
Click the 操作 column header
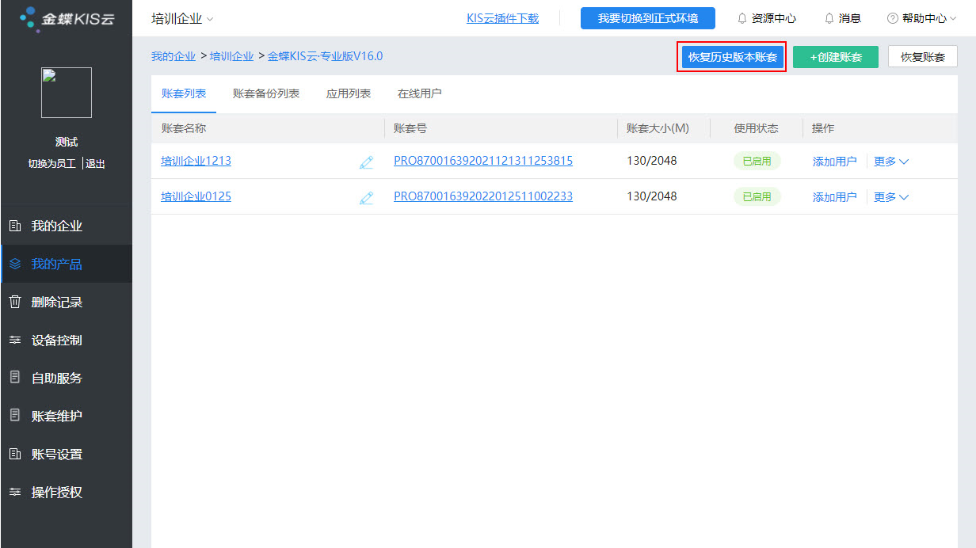point(823,128)
